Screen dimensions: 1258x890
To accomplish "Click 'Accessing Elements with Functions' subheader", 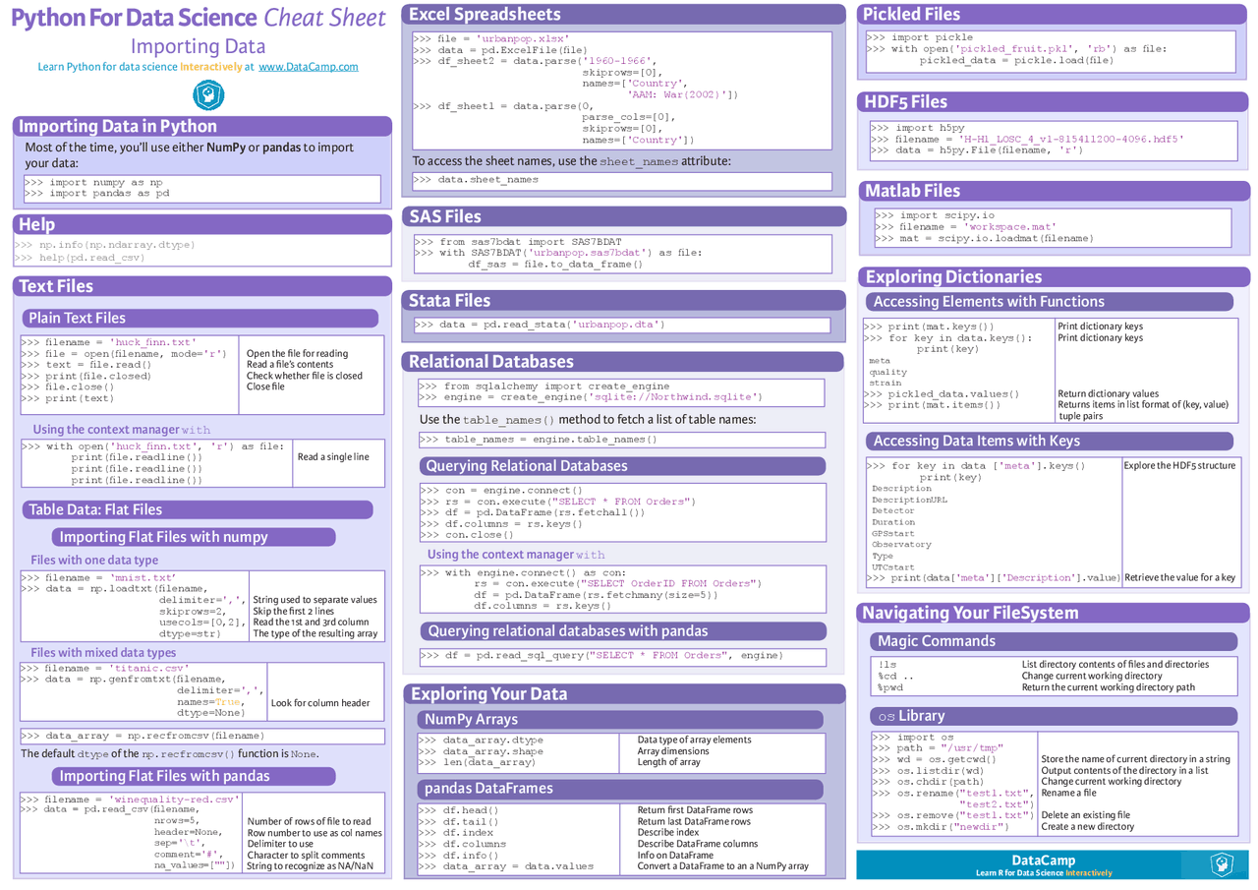I will tap(1050, 302).
